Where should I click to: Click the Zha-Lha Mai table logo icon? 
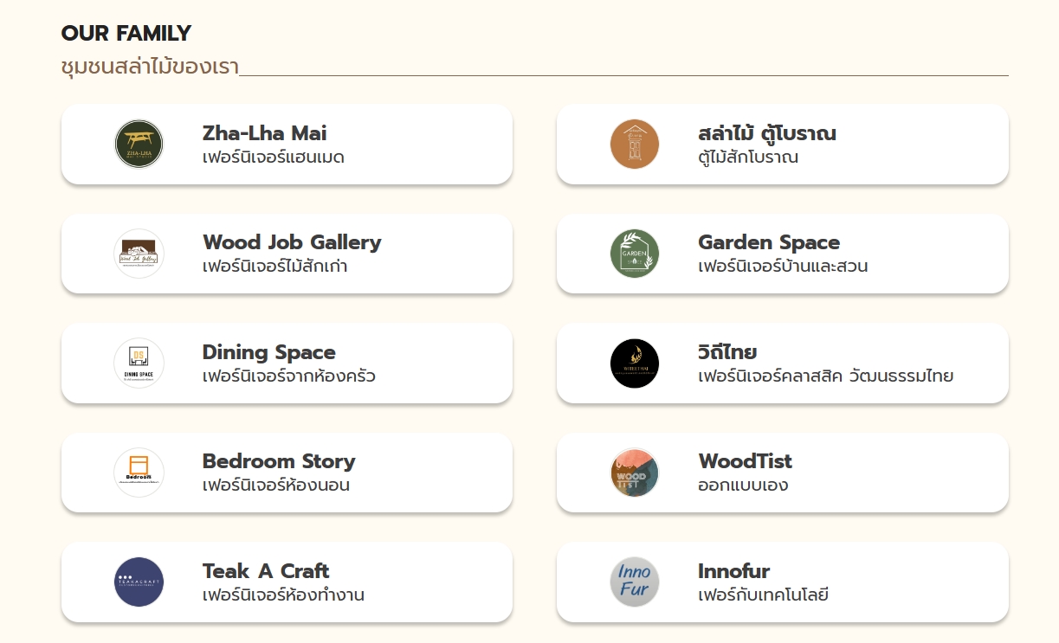(139, 144)
